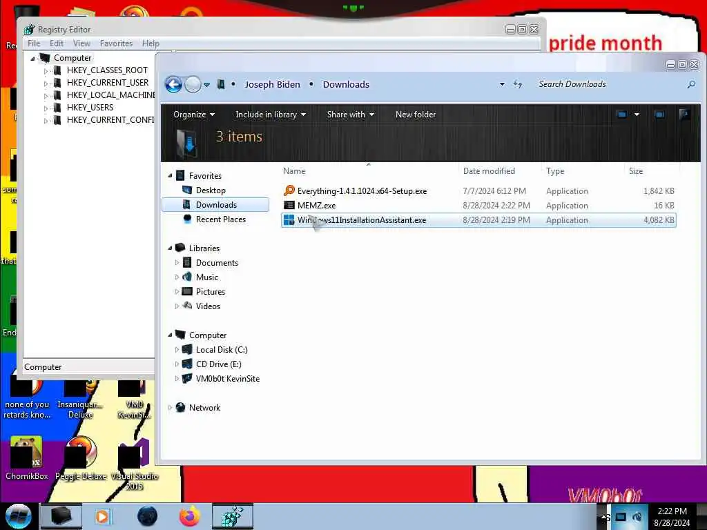Click the CD Drive (E:) icon

point(187,364)
